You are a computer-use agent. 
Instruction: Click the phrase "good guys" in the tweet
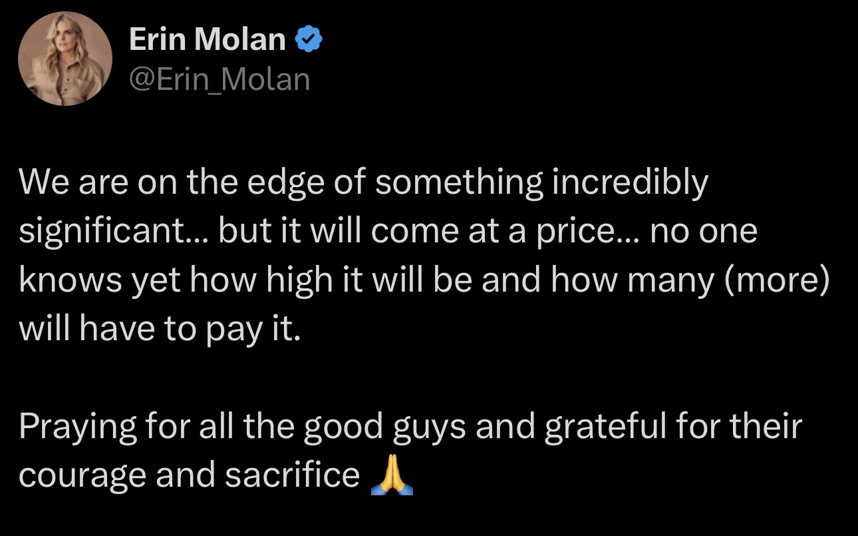(385, 427)
